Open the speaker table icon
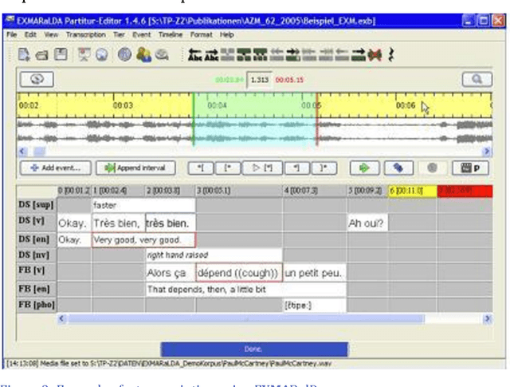 [145, 55]
